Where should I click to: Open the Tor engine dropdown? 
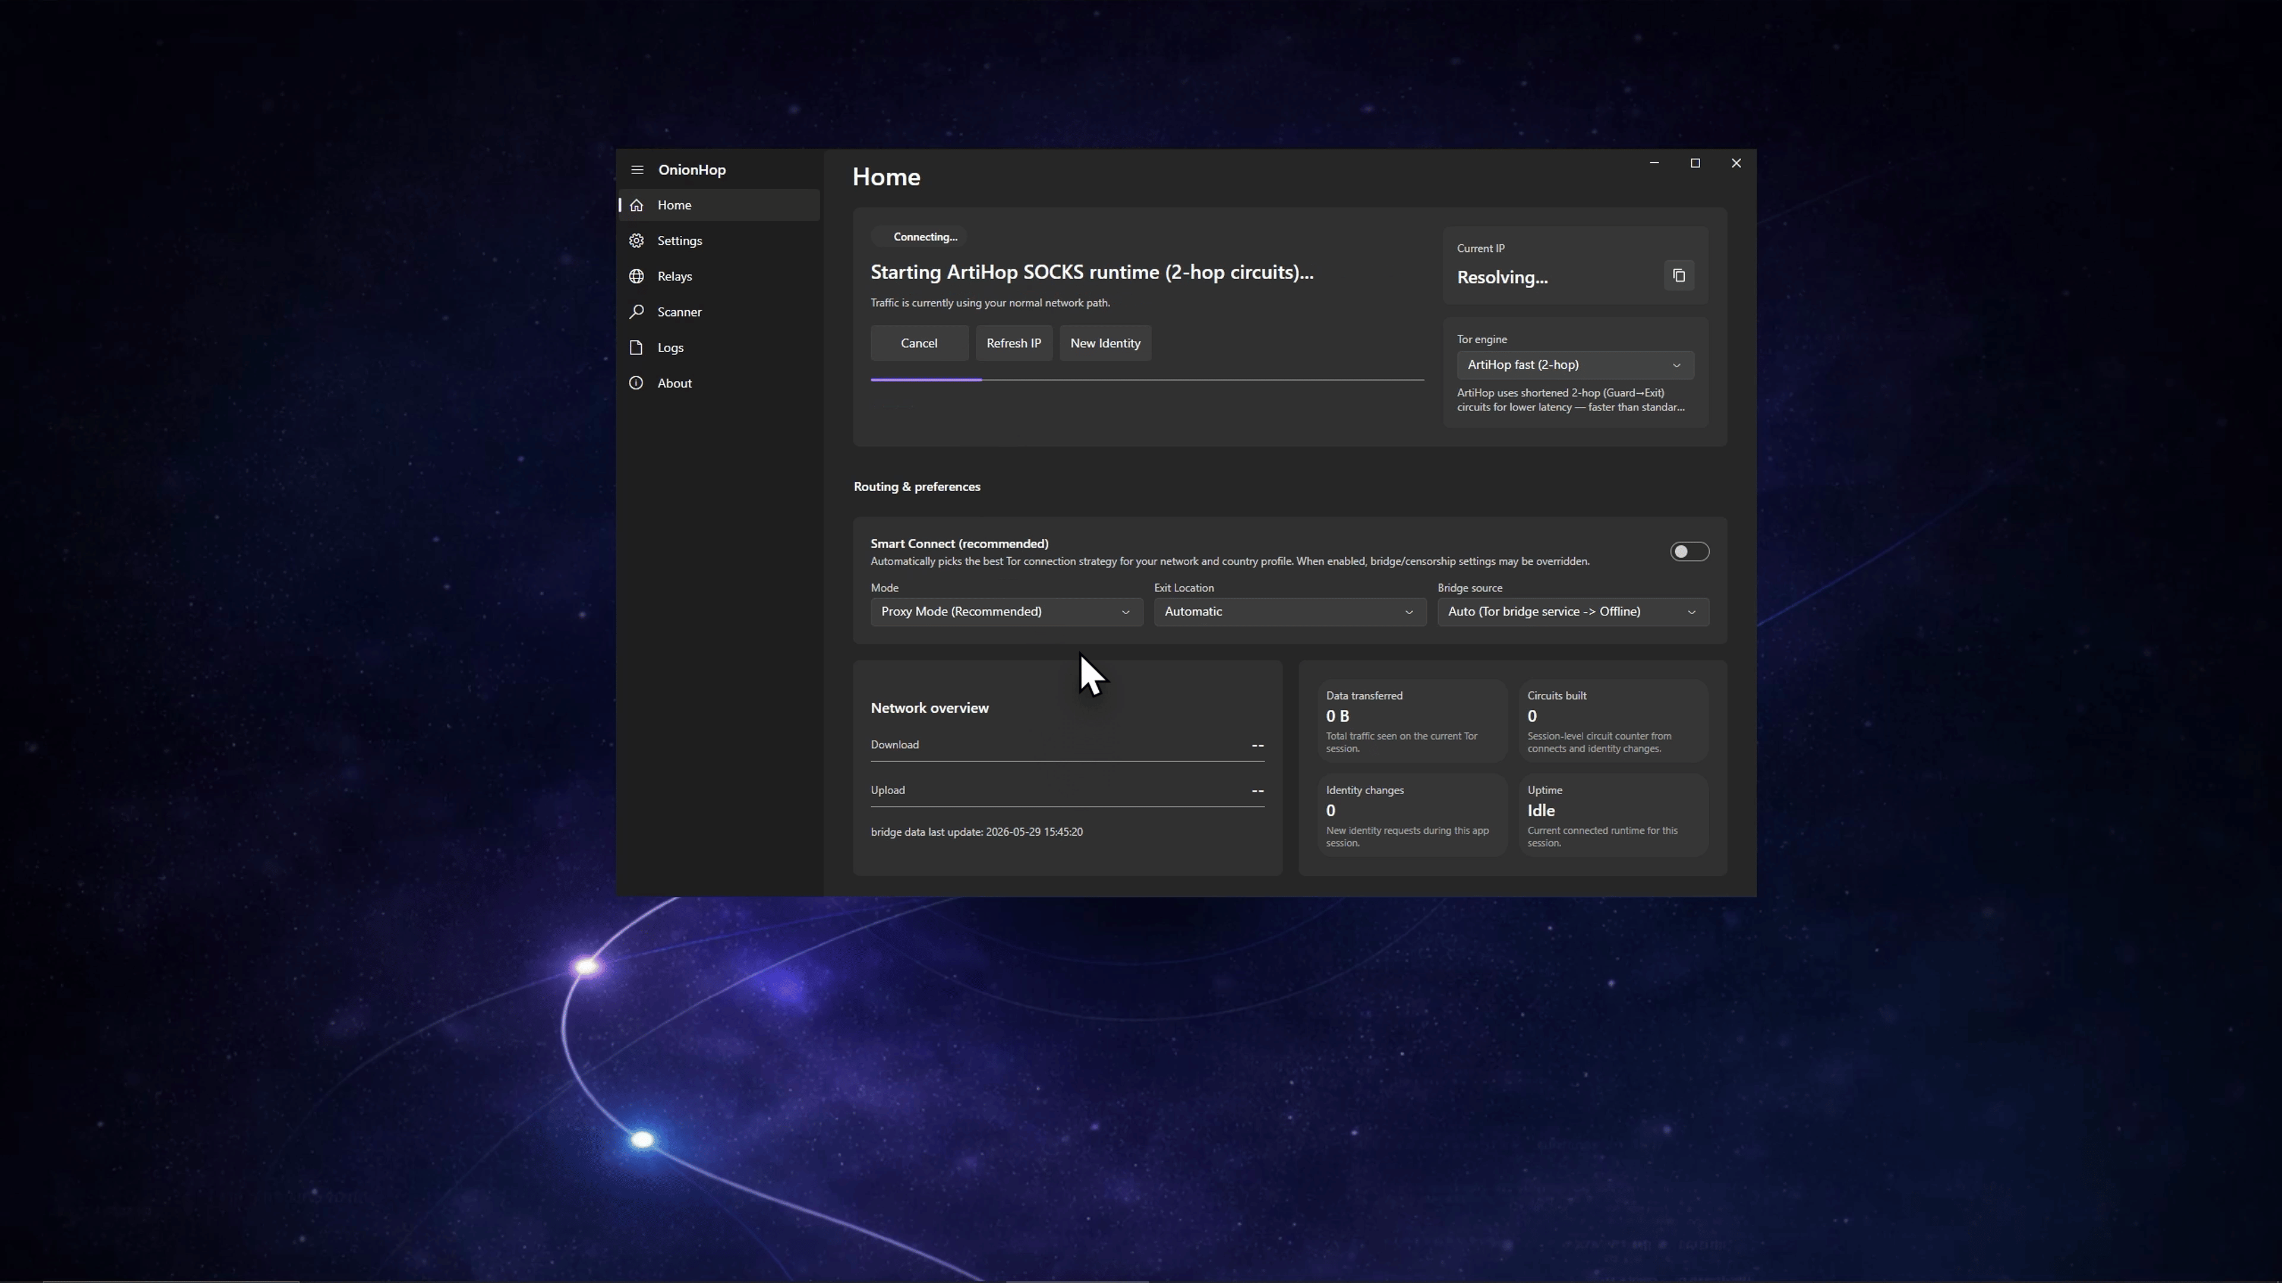[x=1575, y=365]
